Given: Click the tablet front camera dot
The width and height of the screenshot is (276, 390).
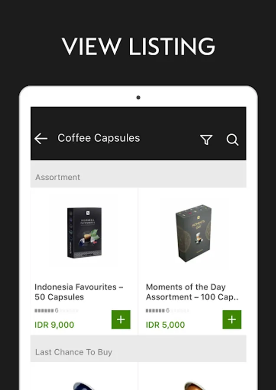Looking at the screenshot, I should [x=138, y=97].
